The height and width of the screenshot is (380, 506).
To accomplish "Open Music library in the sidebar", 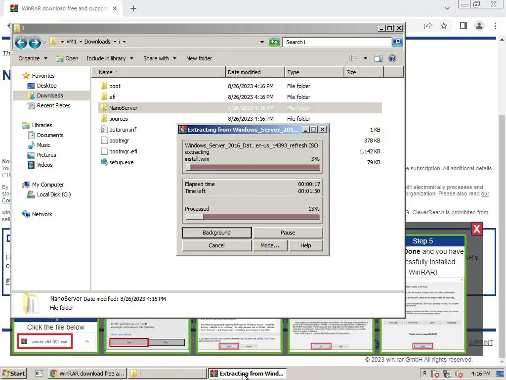I will tap(39, 145).
